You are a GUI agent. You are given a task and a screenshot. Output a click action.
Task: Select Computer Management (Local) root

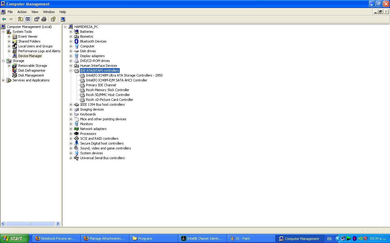[x=29, y=27]
